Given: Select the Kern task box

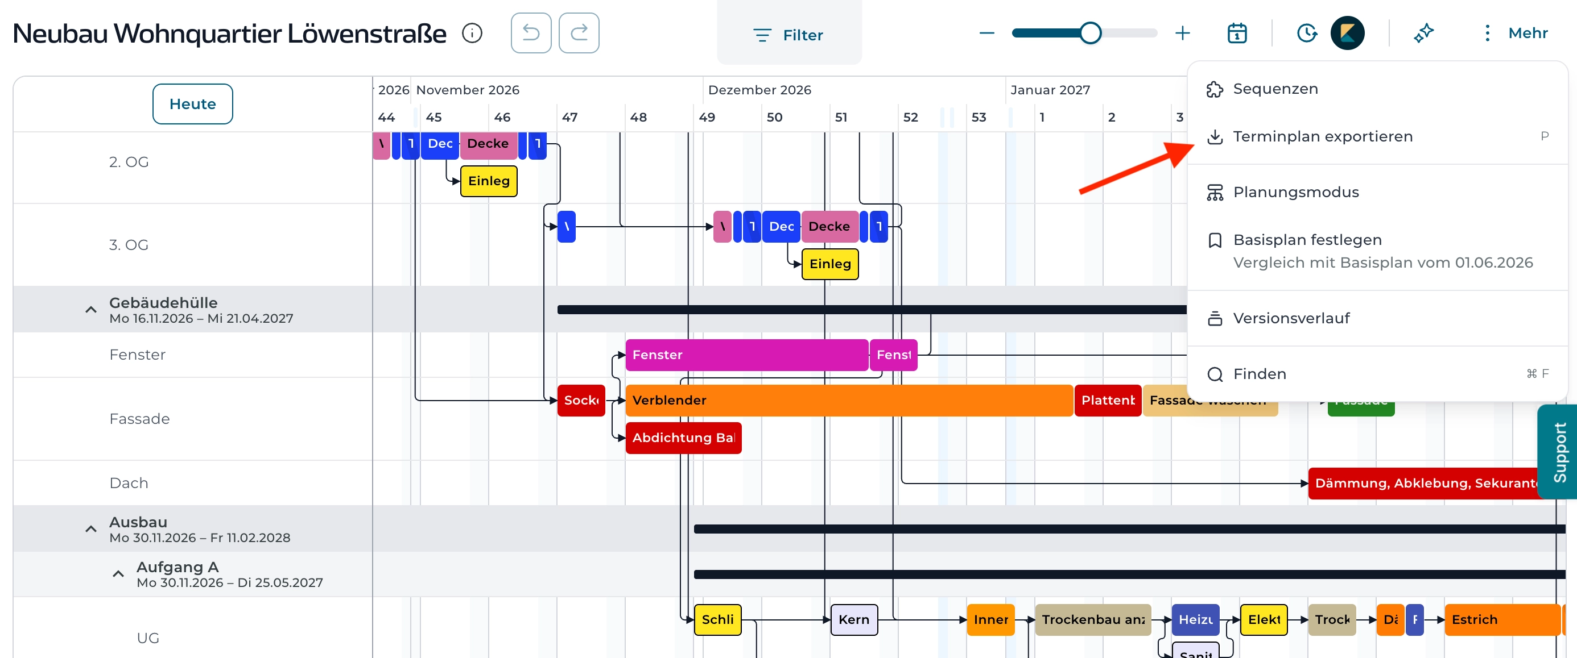Looking at the screenshot, I should [x=854, y=620].
